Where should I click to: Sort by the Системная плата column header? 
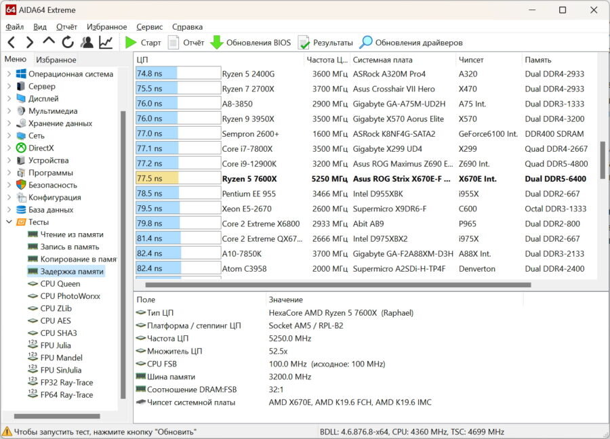pyautogui.click(x=403, y=60)
